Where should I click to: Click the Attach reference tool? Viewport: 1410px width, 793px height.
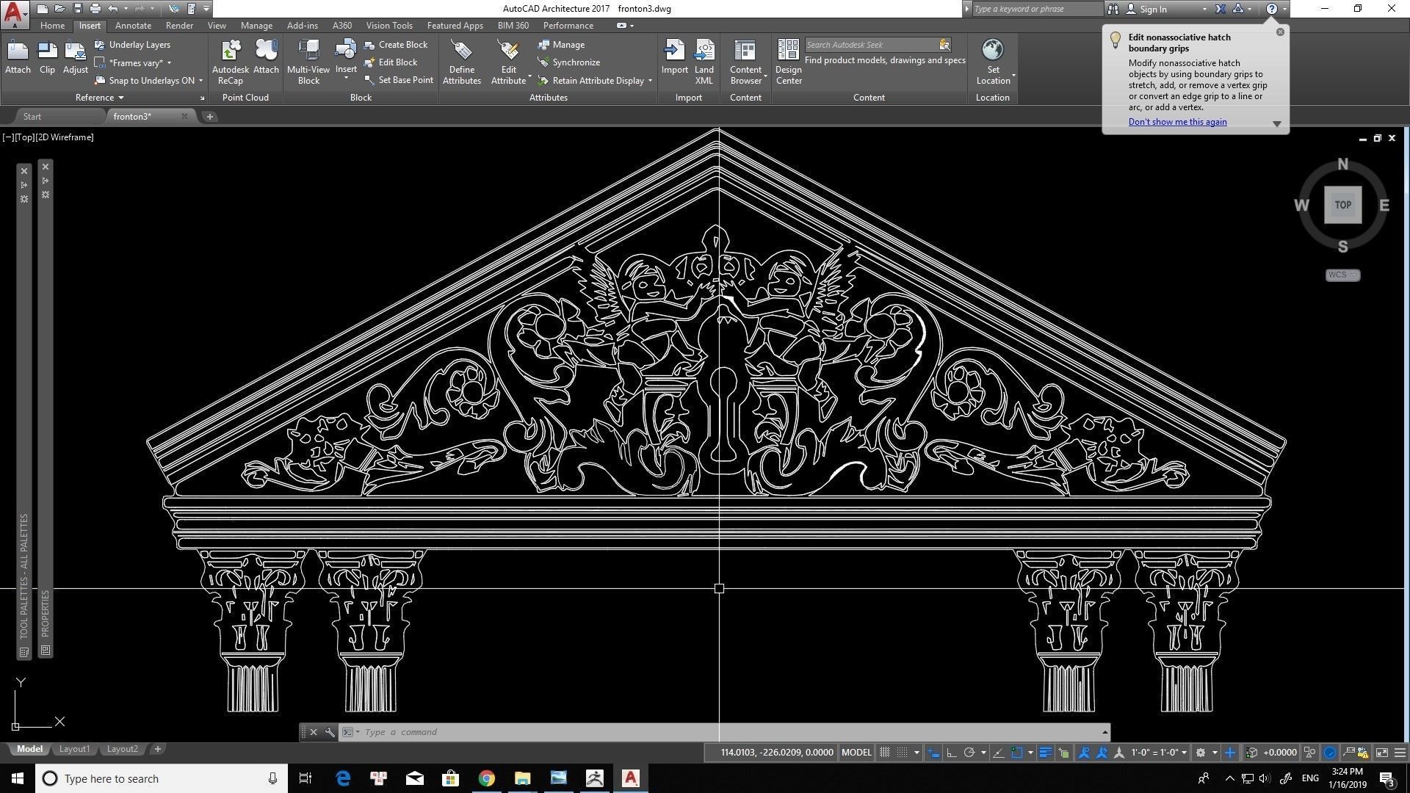(18, 57)
